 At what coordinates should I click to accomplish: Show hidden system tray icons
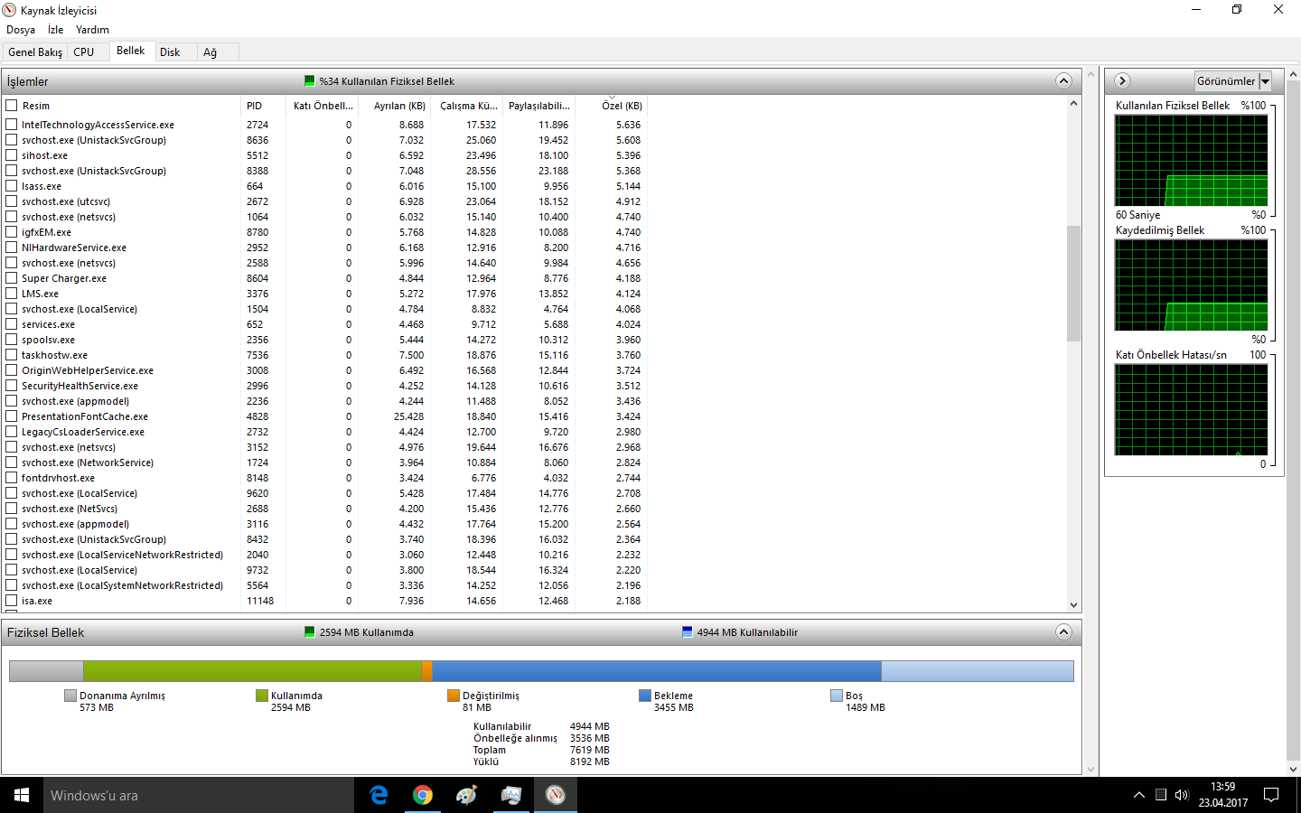pos(1139,795)
